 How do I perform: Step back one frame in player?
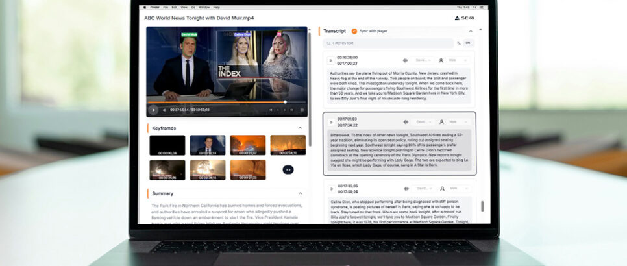(278, 110)
